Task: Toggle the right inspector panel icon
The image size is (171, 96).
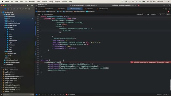Action: click(x=169, y=5)
